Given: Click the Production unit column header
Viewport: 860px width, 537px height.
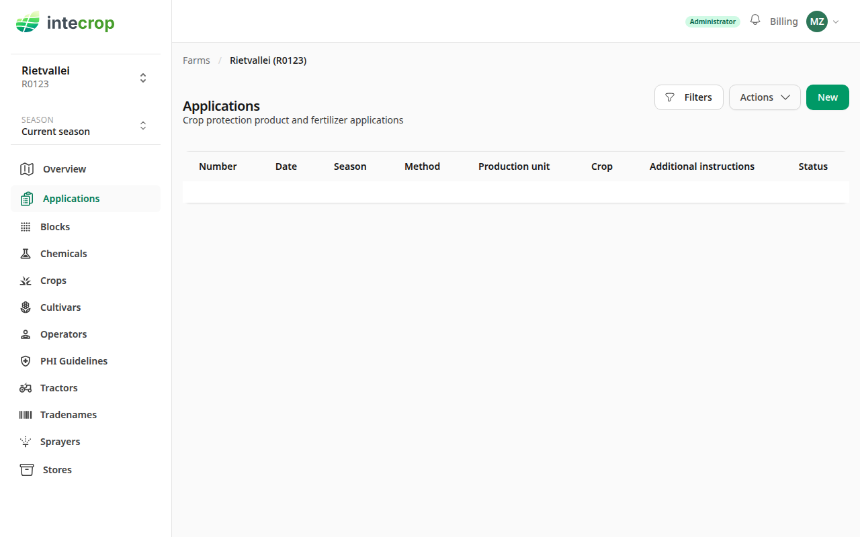Looking at the screenshot, I should coord(514,166).
